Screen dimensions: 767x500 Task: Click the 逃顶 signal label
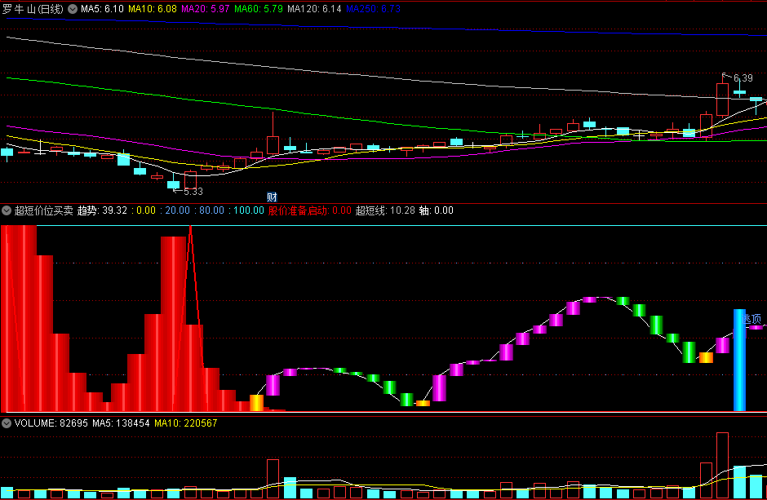tap(752, 319)
